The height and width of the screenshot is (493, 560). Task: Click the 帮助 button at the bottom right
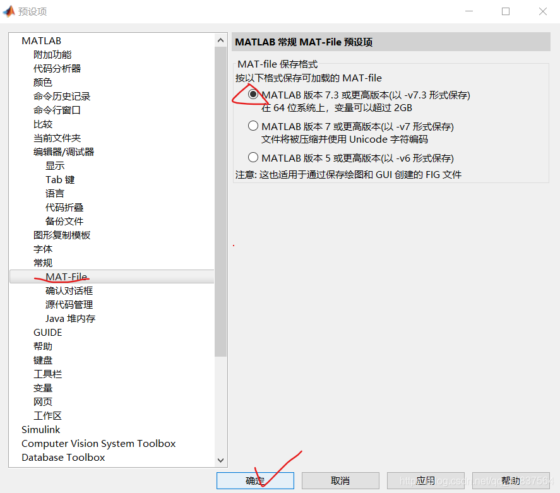point(511,480)
